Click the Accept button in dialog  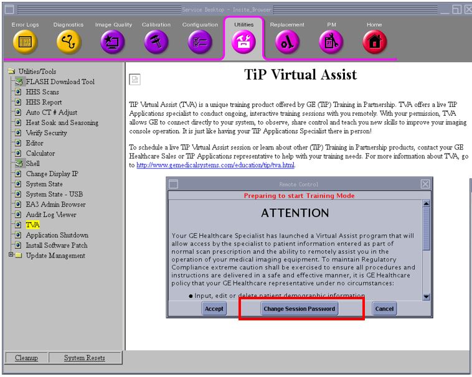[x=214, y=309]
